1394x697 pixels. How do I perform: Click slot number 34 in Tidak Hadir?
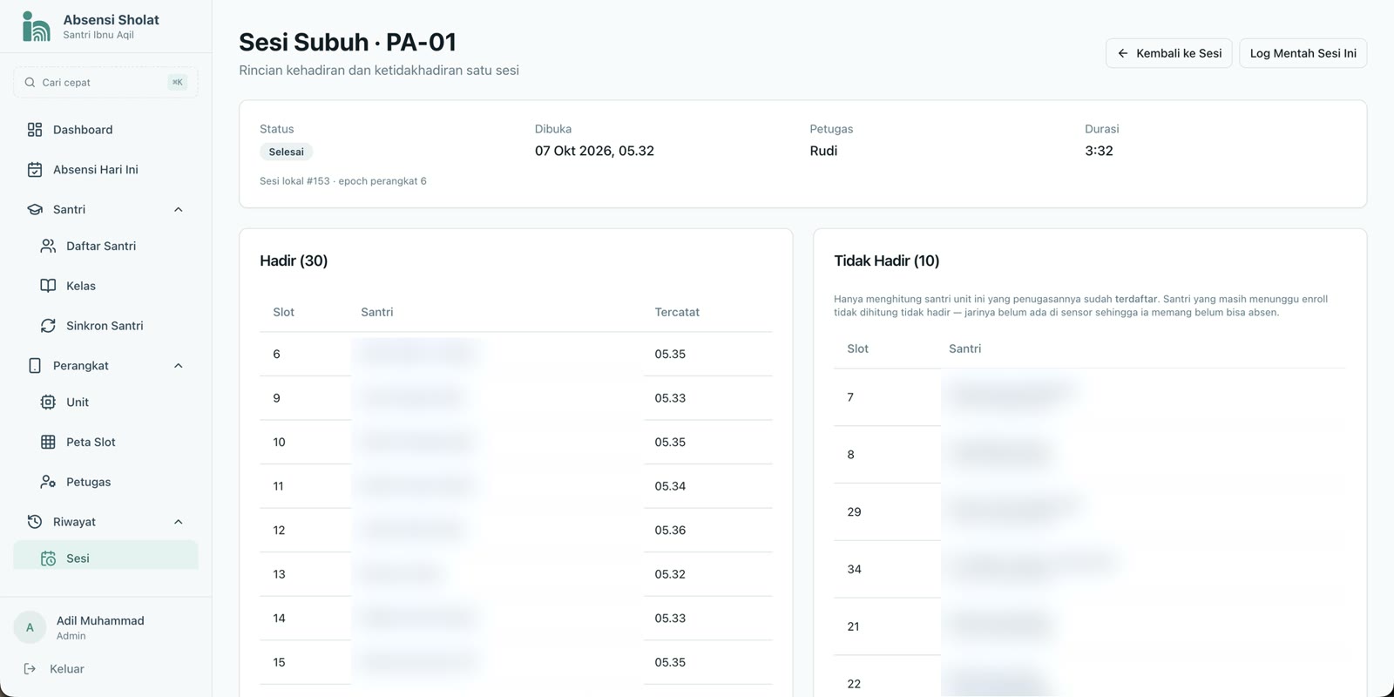854,570
